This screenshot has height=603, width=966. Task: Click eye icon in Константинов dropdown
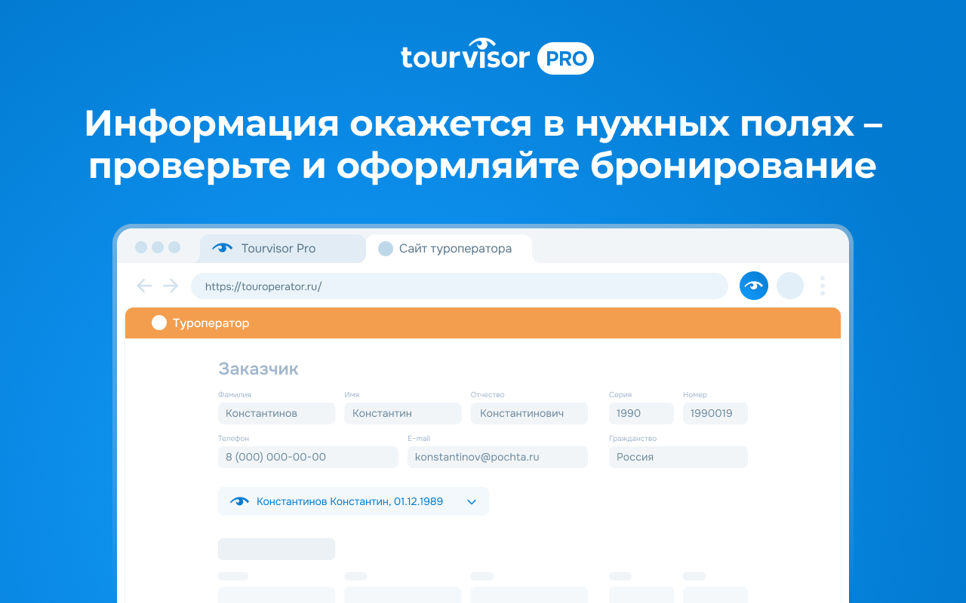[x=239, y=501]
